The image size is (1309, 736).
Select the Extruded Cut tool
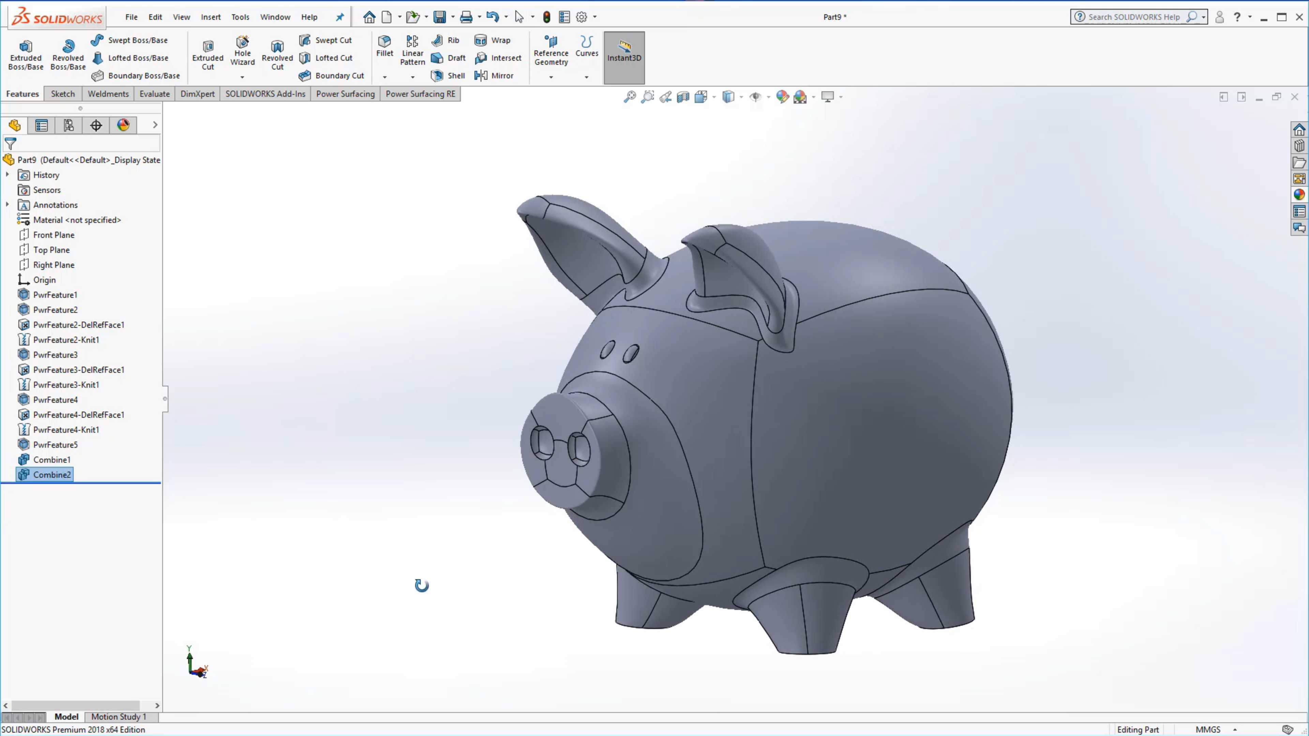pyautogui.click(x=208, y=55)
